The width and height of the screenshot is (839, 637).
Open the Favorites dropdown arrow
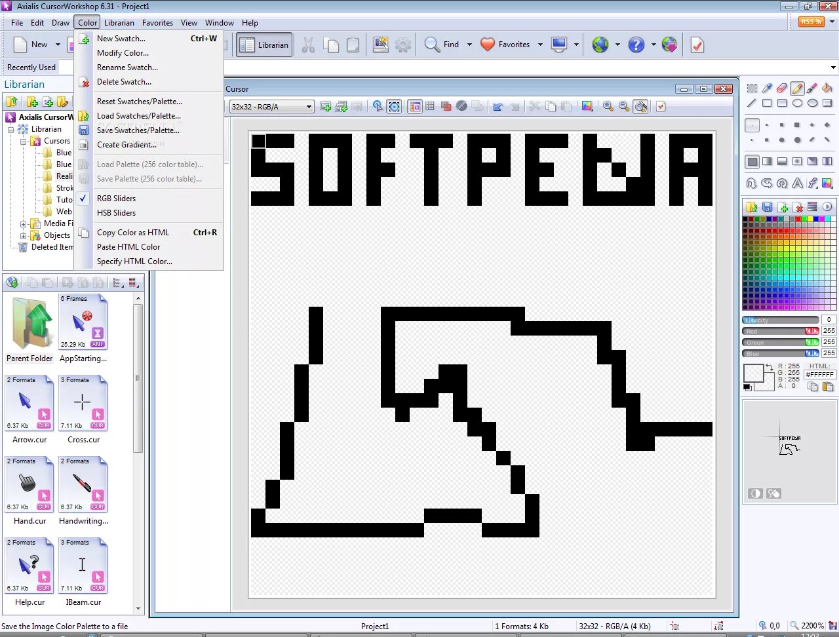pyautogui.click(x=540, y=45)
